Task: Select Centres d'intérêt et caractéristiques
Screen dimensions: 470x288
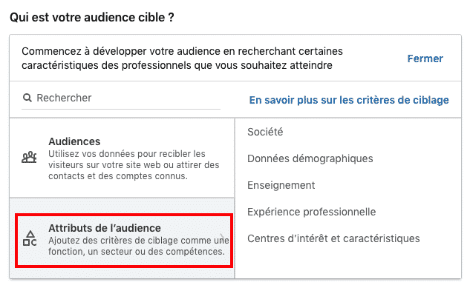Action: [333, 238]
